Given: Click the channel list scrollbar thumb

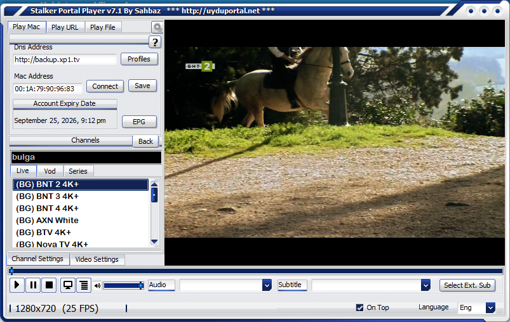Looking at the screenshot, I should pos(154,195).
